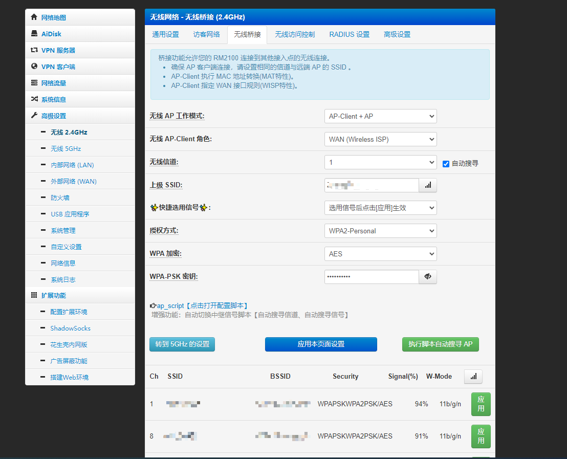The image size is (567, 459).
Task: Open the 授权方式 WPA2-Personal dropdown
Action: pyautogui.click(x=380, y=231)
